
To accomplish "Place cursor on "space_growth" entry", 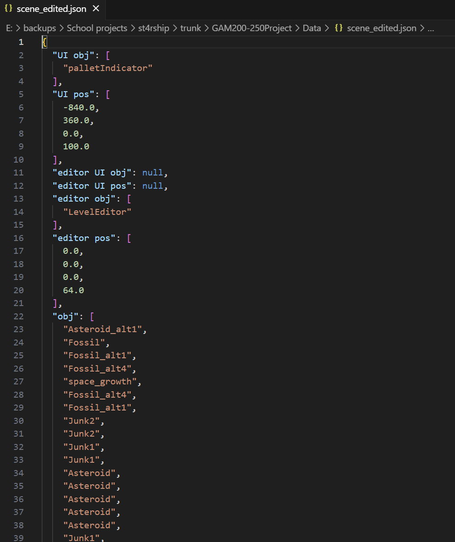I will coord(100,382).
